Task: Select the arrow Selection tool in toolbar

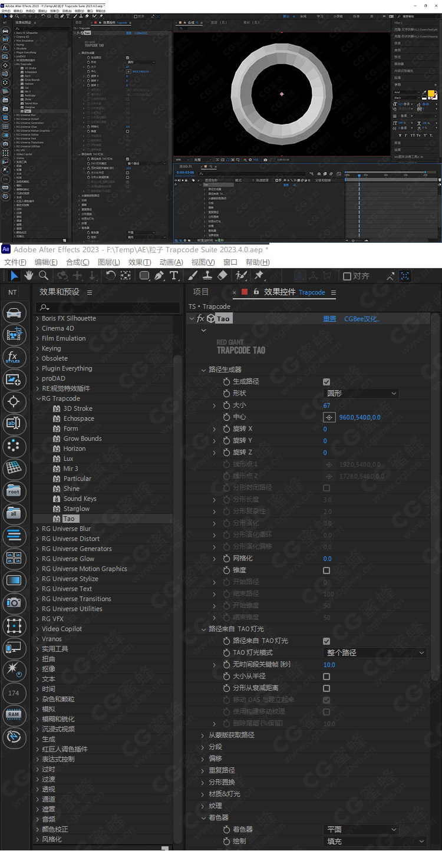Action: 14,276
